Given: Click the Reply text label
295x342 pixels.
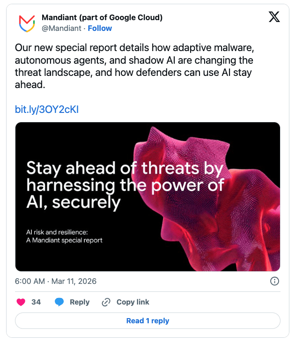Looking at the screenshot, I should pyautogui.click(x=79, y=302).
